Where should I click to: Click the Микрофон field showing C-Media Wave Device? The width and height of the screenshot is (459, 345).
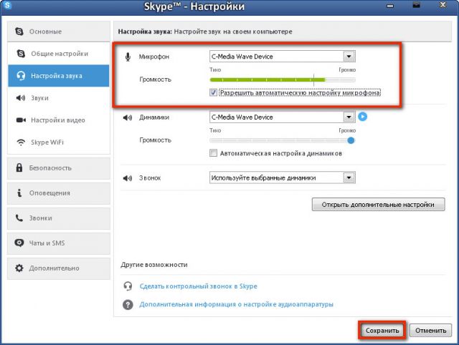point(283,57)
